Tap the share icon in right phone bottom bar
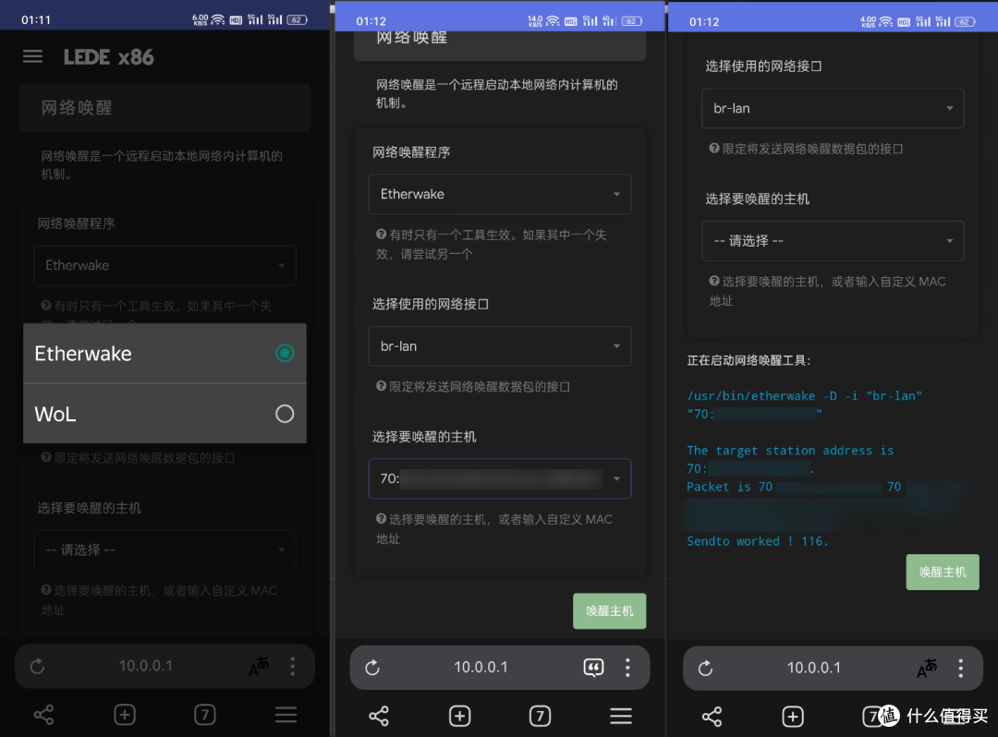The image size is (998, 737). coord(712,717)
